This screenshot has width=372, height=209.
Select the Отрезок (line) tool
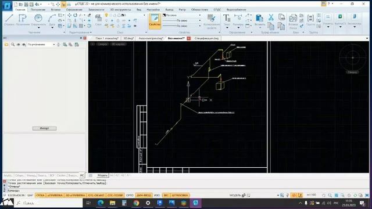pyautogui.click(x=9, y=20)
